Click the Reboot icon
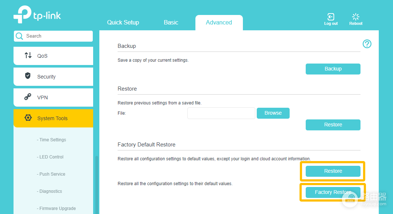 point(356,17)
